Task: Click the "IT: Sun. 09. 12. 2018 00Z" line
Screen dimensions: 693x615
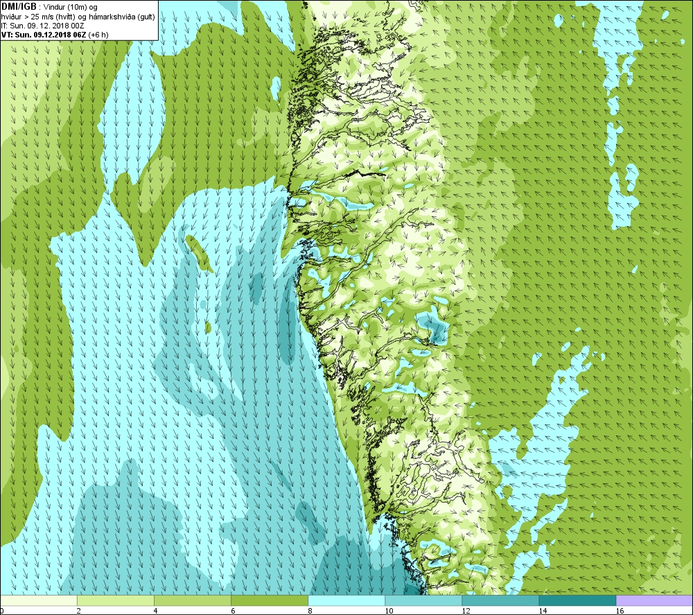Action: [x=42, y=26]
